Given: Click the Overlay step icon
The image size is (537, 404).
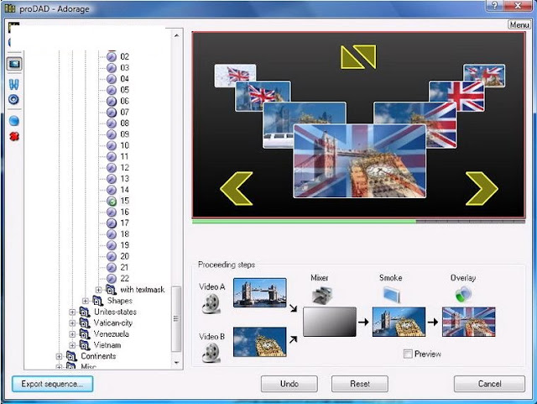Looking at the screenshot, I should click(x=463, y=295).
